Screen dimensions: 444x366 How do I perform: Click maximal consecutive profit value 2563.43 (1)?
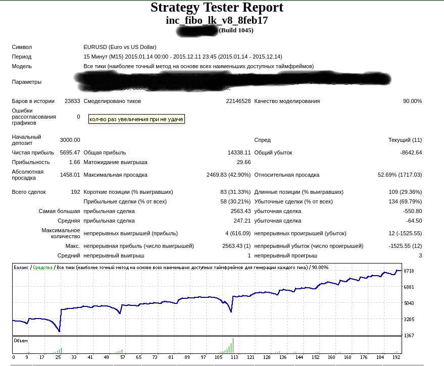236,246
